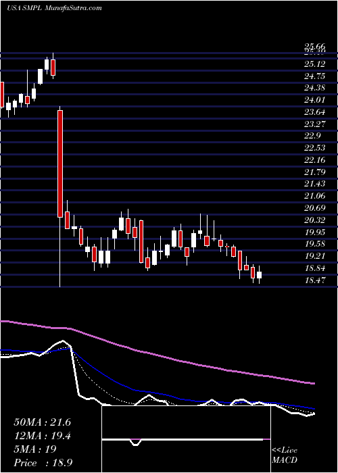Select the 19.21 price level label
The width and height of the screenshot is (338, 473).
tap(315, 256)
